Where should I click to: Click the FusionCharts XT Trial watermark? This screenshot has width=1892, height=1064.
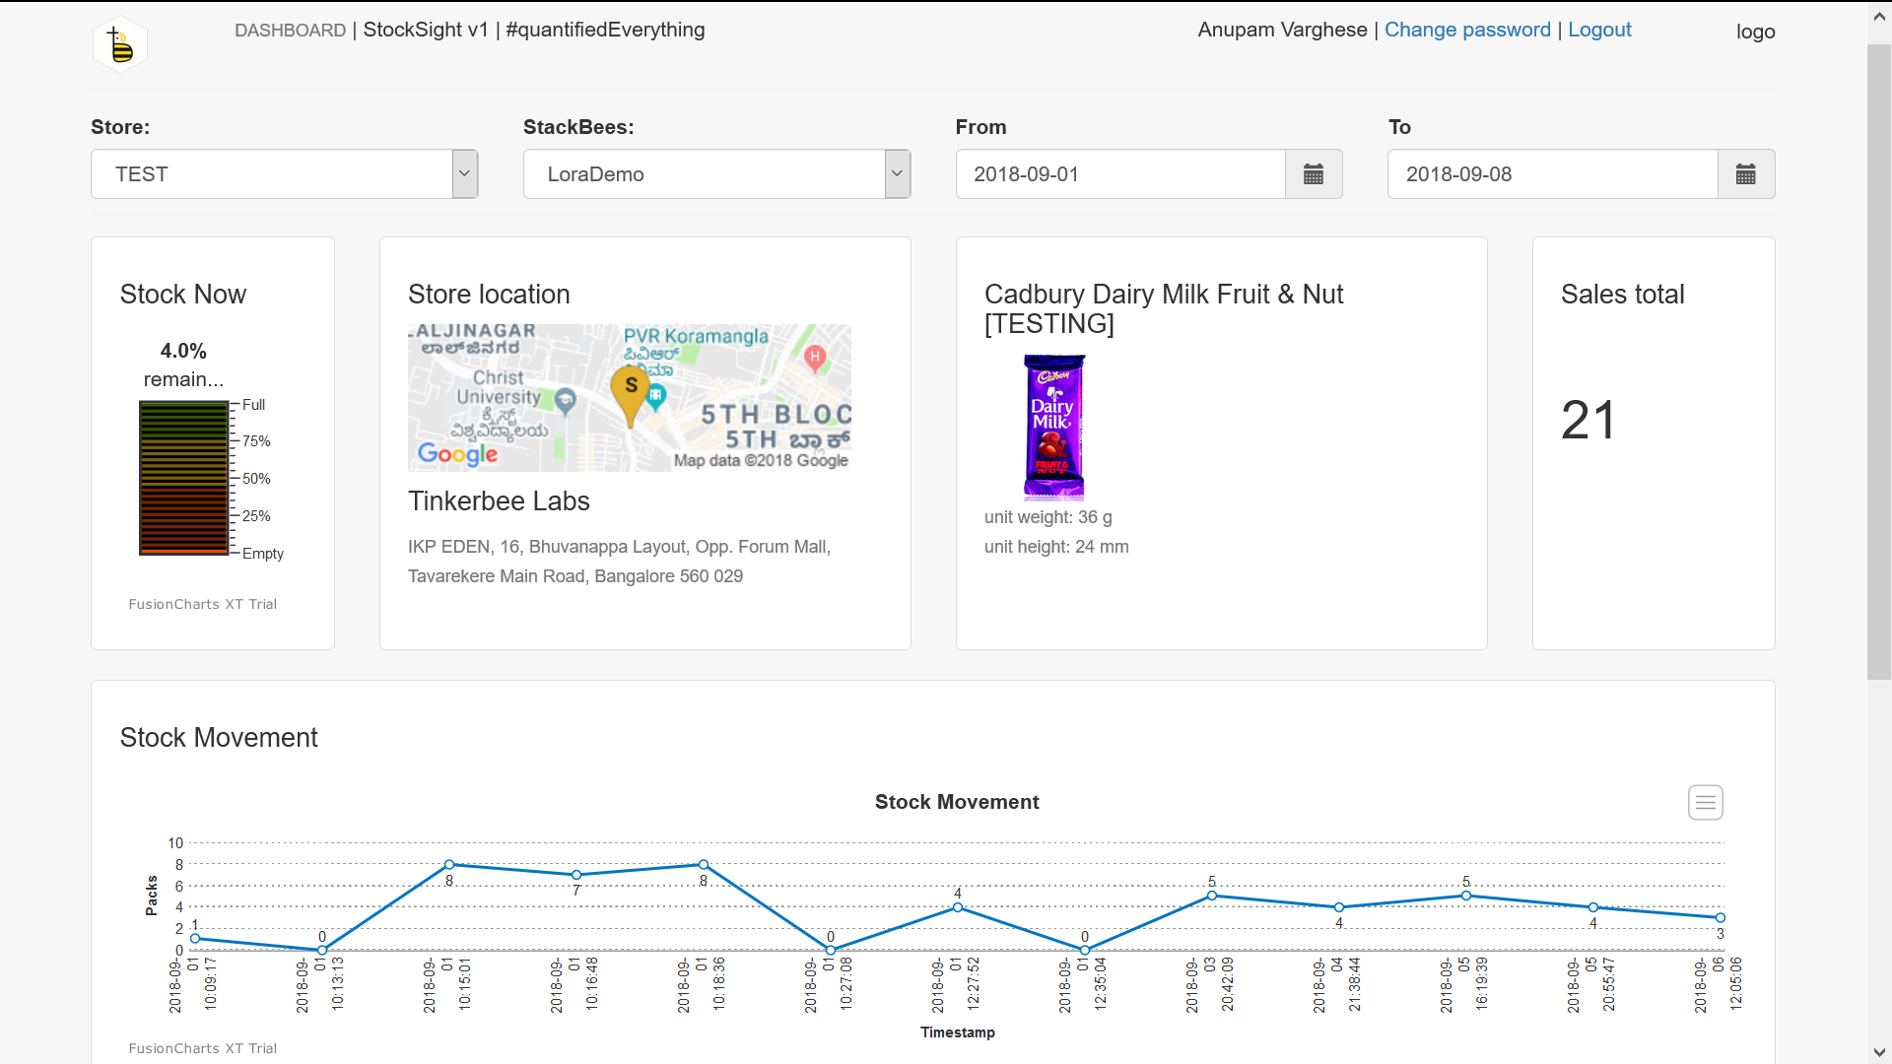point(202,604)
